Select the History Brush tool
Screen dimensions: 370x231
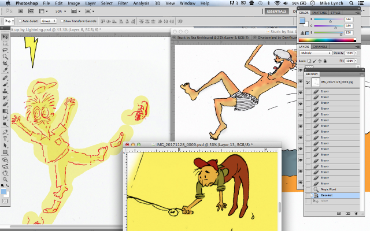click(x=5, y=98)
